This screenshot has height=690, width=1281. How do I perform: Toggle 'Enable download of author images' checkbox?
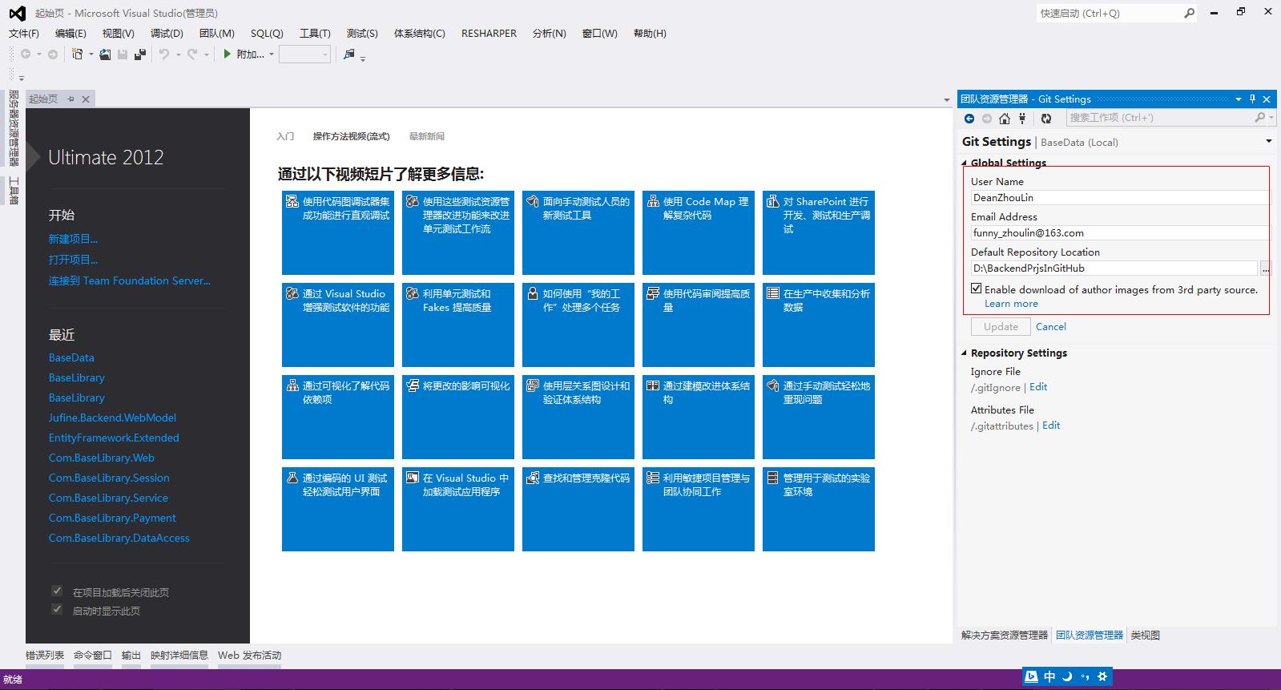tap(977, 289)
